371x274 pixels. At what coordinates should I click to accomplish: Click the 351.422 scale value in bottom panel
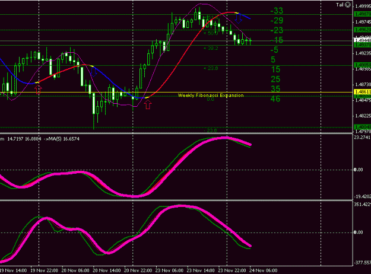(363, 205)
